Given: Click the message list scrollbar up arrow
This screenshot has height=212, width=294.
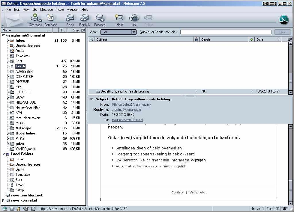Looking at the screenshot, I should click(290, 44).
